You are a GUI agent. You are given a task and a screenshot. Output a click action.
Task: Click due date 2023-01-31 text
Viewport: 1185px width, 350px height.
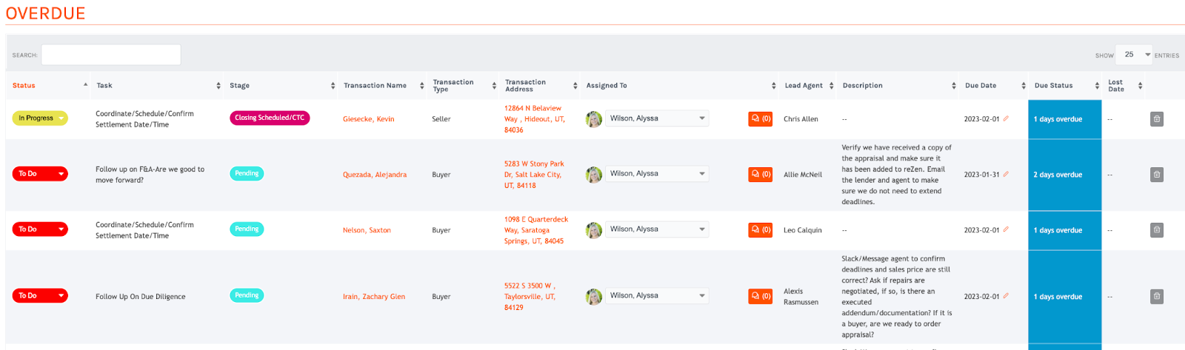click(981, 175)
